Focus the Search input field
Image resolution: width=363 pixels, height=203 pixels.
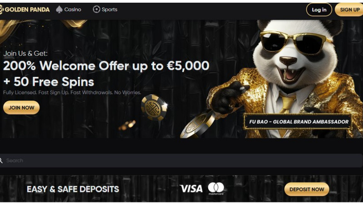click(x=181, y=160)
